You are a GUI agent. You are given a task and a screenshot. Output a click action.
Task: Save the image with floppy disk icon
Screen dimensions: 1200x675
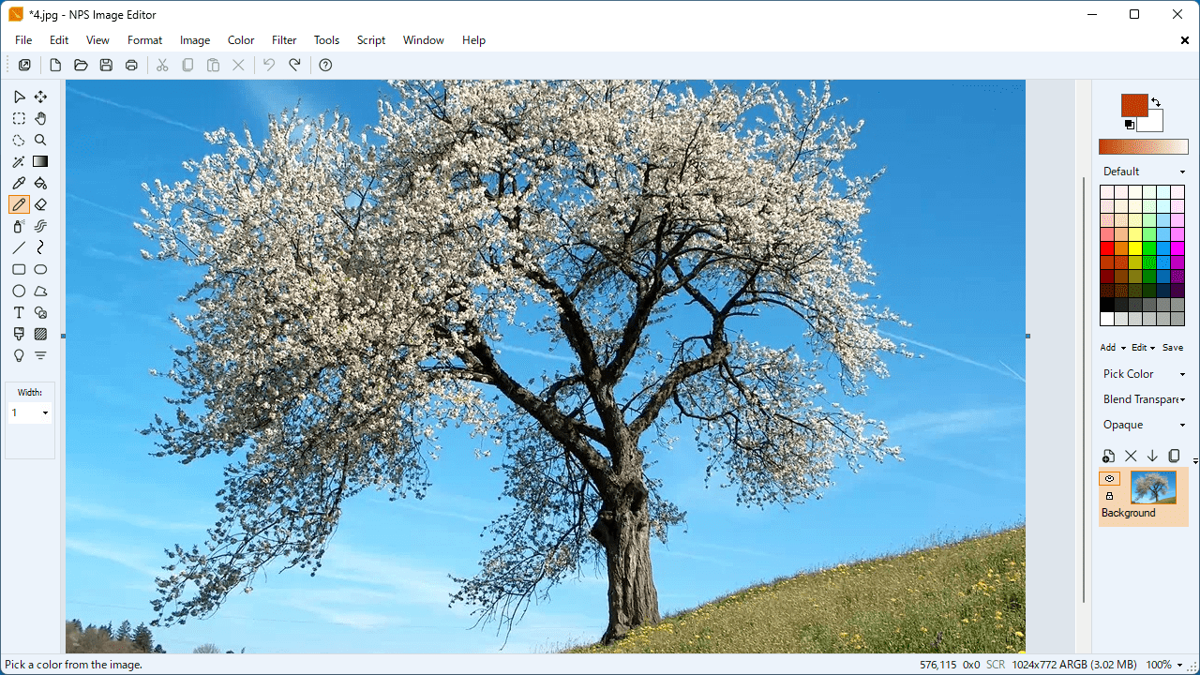pyautogui.click(x=106, y=65)
